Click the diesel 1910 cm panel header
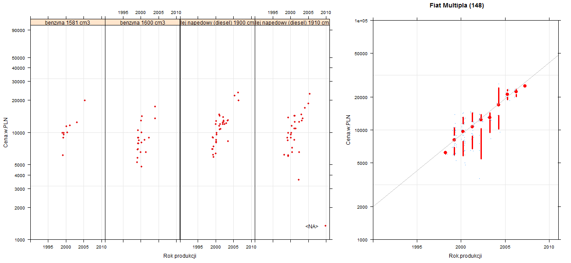This screenshot has width=571, height=263. pos(293,22)
